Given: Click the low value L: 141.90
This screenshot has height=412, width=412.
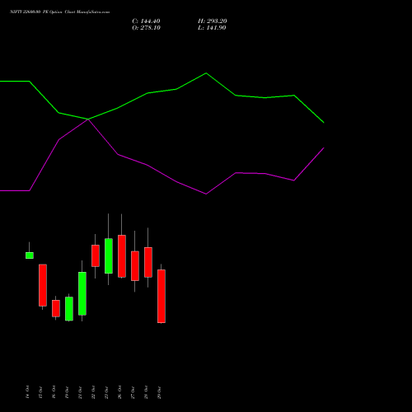Looking at the screenshot, I should click(x=212, y=28).
